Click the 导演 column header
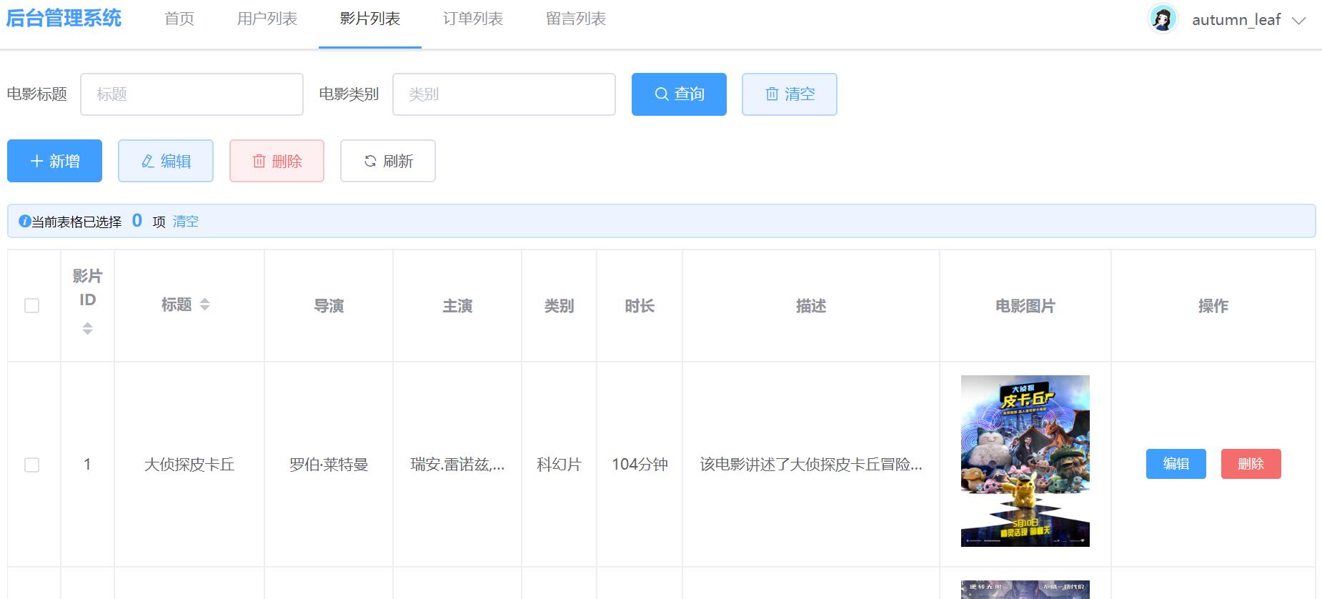Screen dimensions: 1322x599 [329, 306]
